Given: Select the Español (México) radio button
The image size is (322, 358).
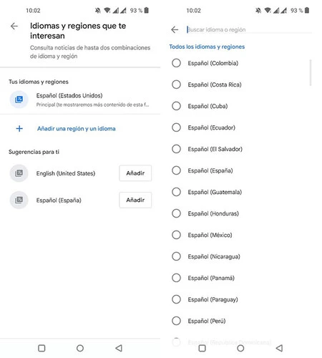Looking at the screenshot, I should 176,235.
